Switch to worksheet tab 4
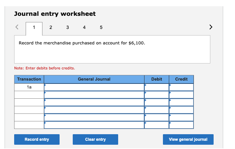The width and height of the screenshot is (235, 149). tap(84, 27)
